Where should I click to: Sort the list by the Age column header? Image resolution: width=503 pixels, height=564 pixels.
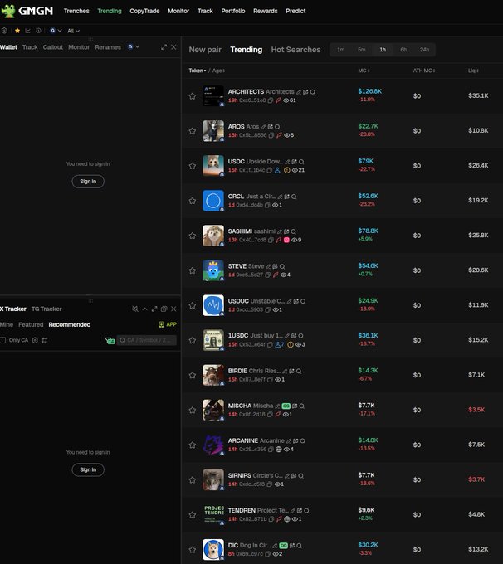coord(218,70)
